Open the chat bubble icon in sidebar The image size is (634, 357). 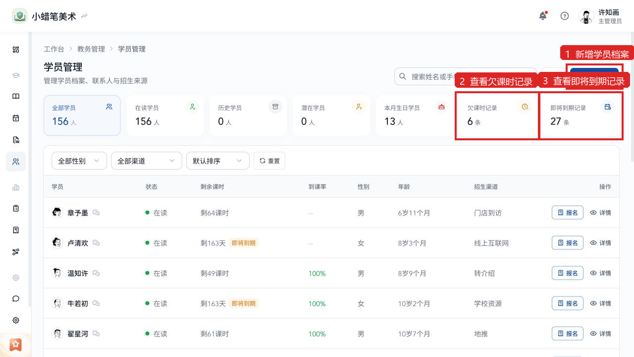[16, 298]
